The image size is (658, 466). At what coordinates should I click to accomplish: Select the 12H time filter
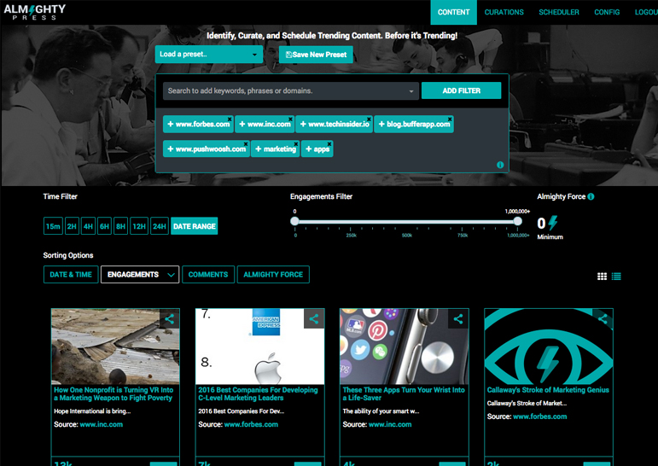coord(139,226)
